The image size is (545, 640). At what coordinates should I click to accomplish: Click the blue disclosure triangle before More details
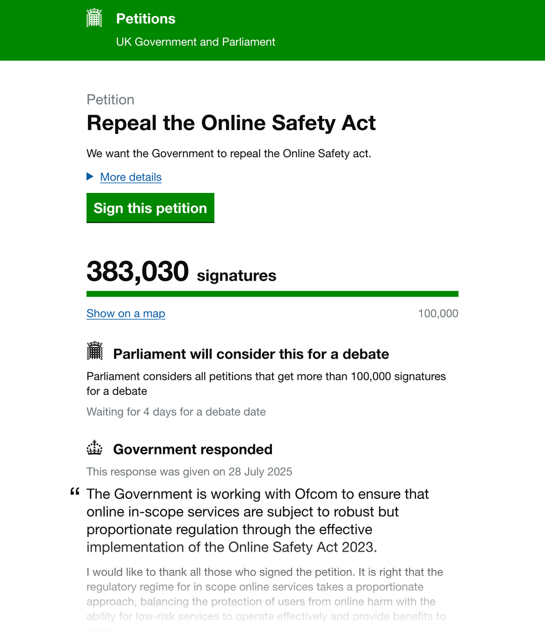[x=90, y=177]
